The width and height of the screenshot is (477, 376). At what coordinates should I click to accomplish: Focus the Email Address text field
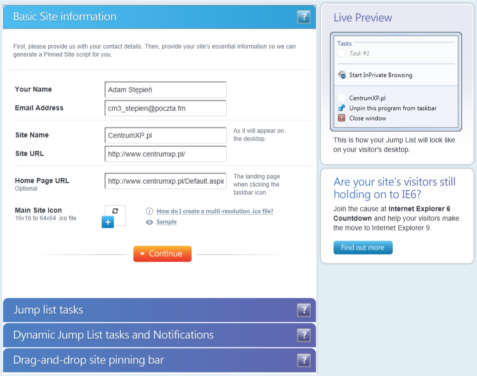pyautogui.click(x=166, y=108)
